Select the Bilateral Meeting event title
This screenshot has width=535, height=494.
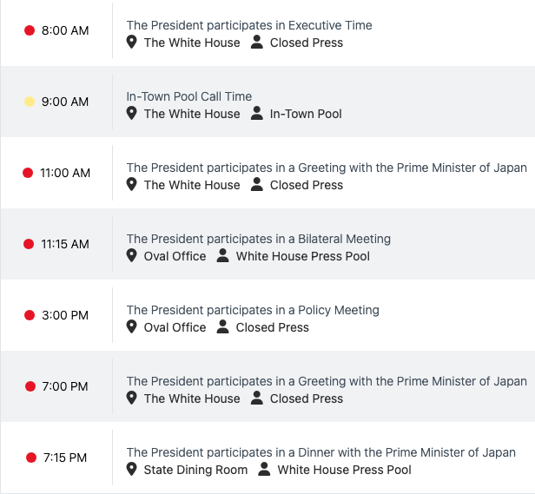click(259, 239)
